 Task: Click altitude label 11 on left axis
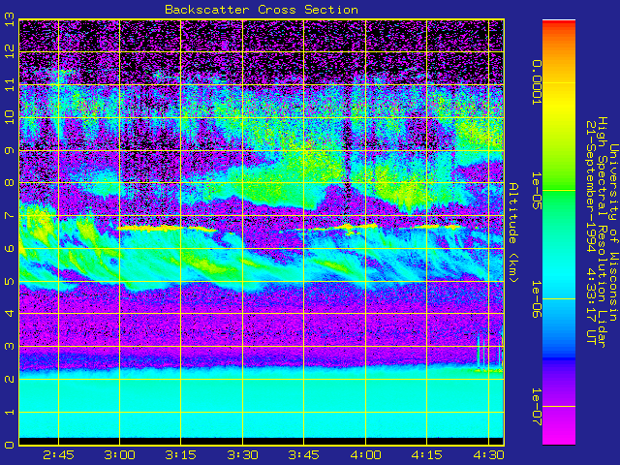[x=10, y=84]
